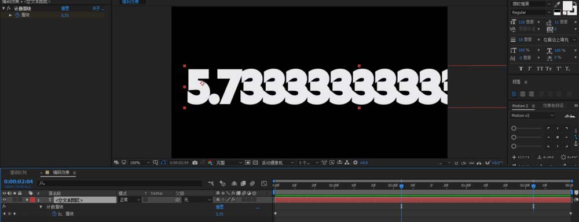This screenshot has width=579, height=222.
Task: Take a snapshot with the camera icon
Action: pos(195,162)
